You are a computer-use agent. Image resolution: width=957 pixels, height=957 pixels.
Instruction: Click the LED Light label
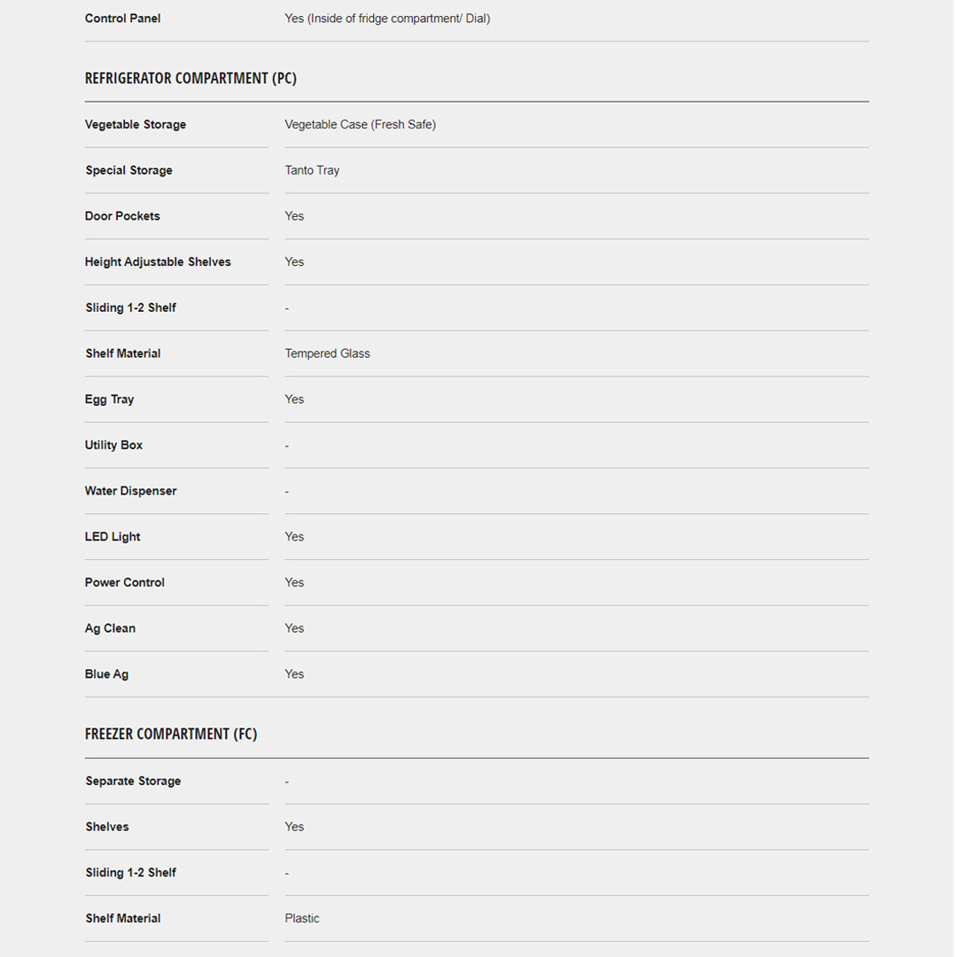[113, 537]
